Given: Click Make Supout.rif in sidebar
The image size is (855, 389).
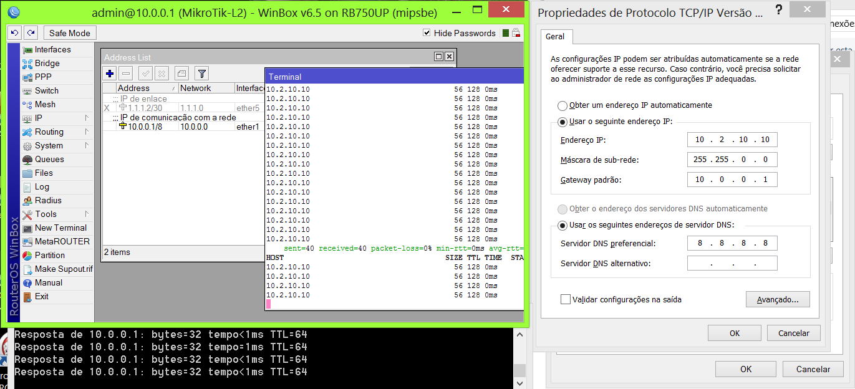Looking at the screenshot, I should (64, 269).
